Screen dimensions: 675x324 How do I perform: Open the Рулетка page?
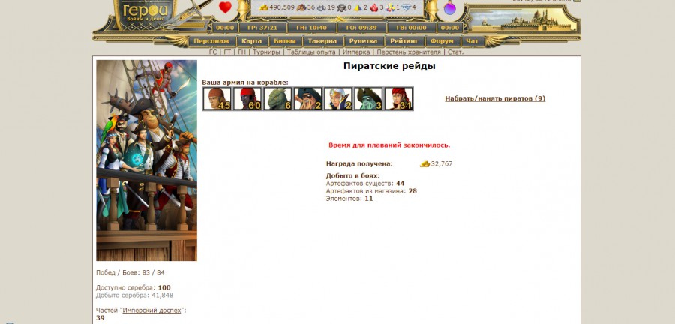[x=364, y=41]
